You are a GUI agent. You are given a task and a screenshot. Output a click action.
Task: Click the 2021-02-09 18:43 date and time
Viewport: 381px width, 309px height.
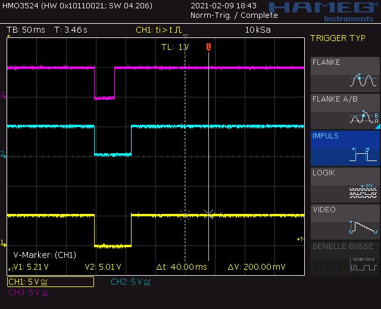click(x=223, y=5)
